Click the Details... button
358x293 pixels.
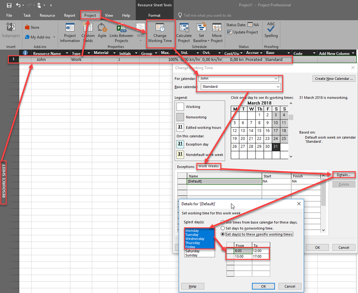(343, 175)
